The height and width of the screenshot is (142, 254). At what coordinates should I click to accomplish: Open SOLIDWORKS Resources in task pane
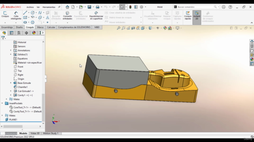[x=252, y=41]
